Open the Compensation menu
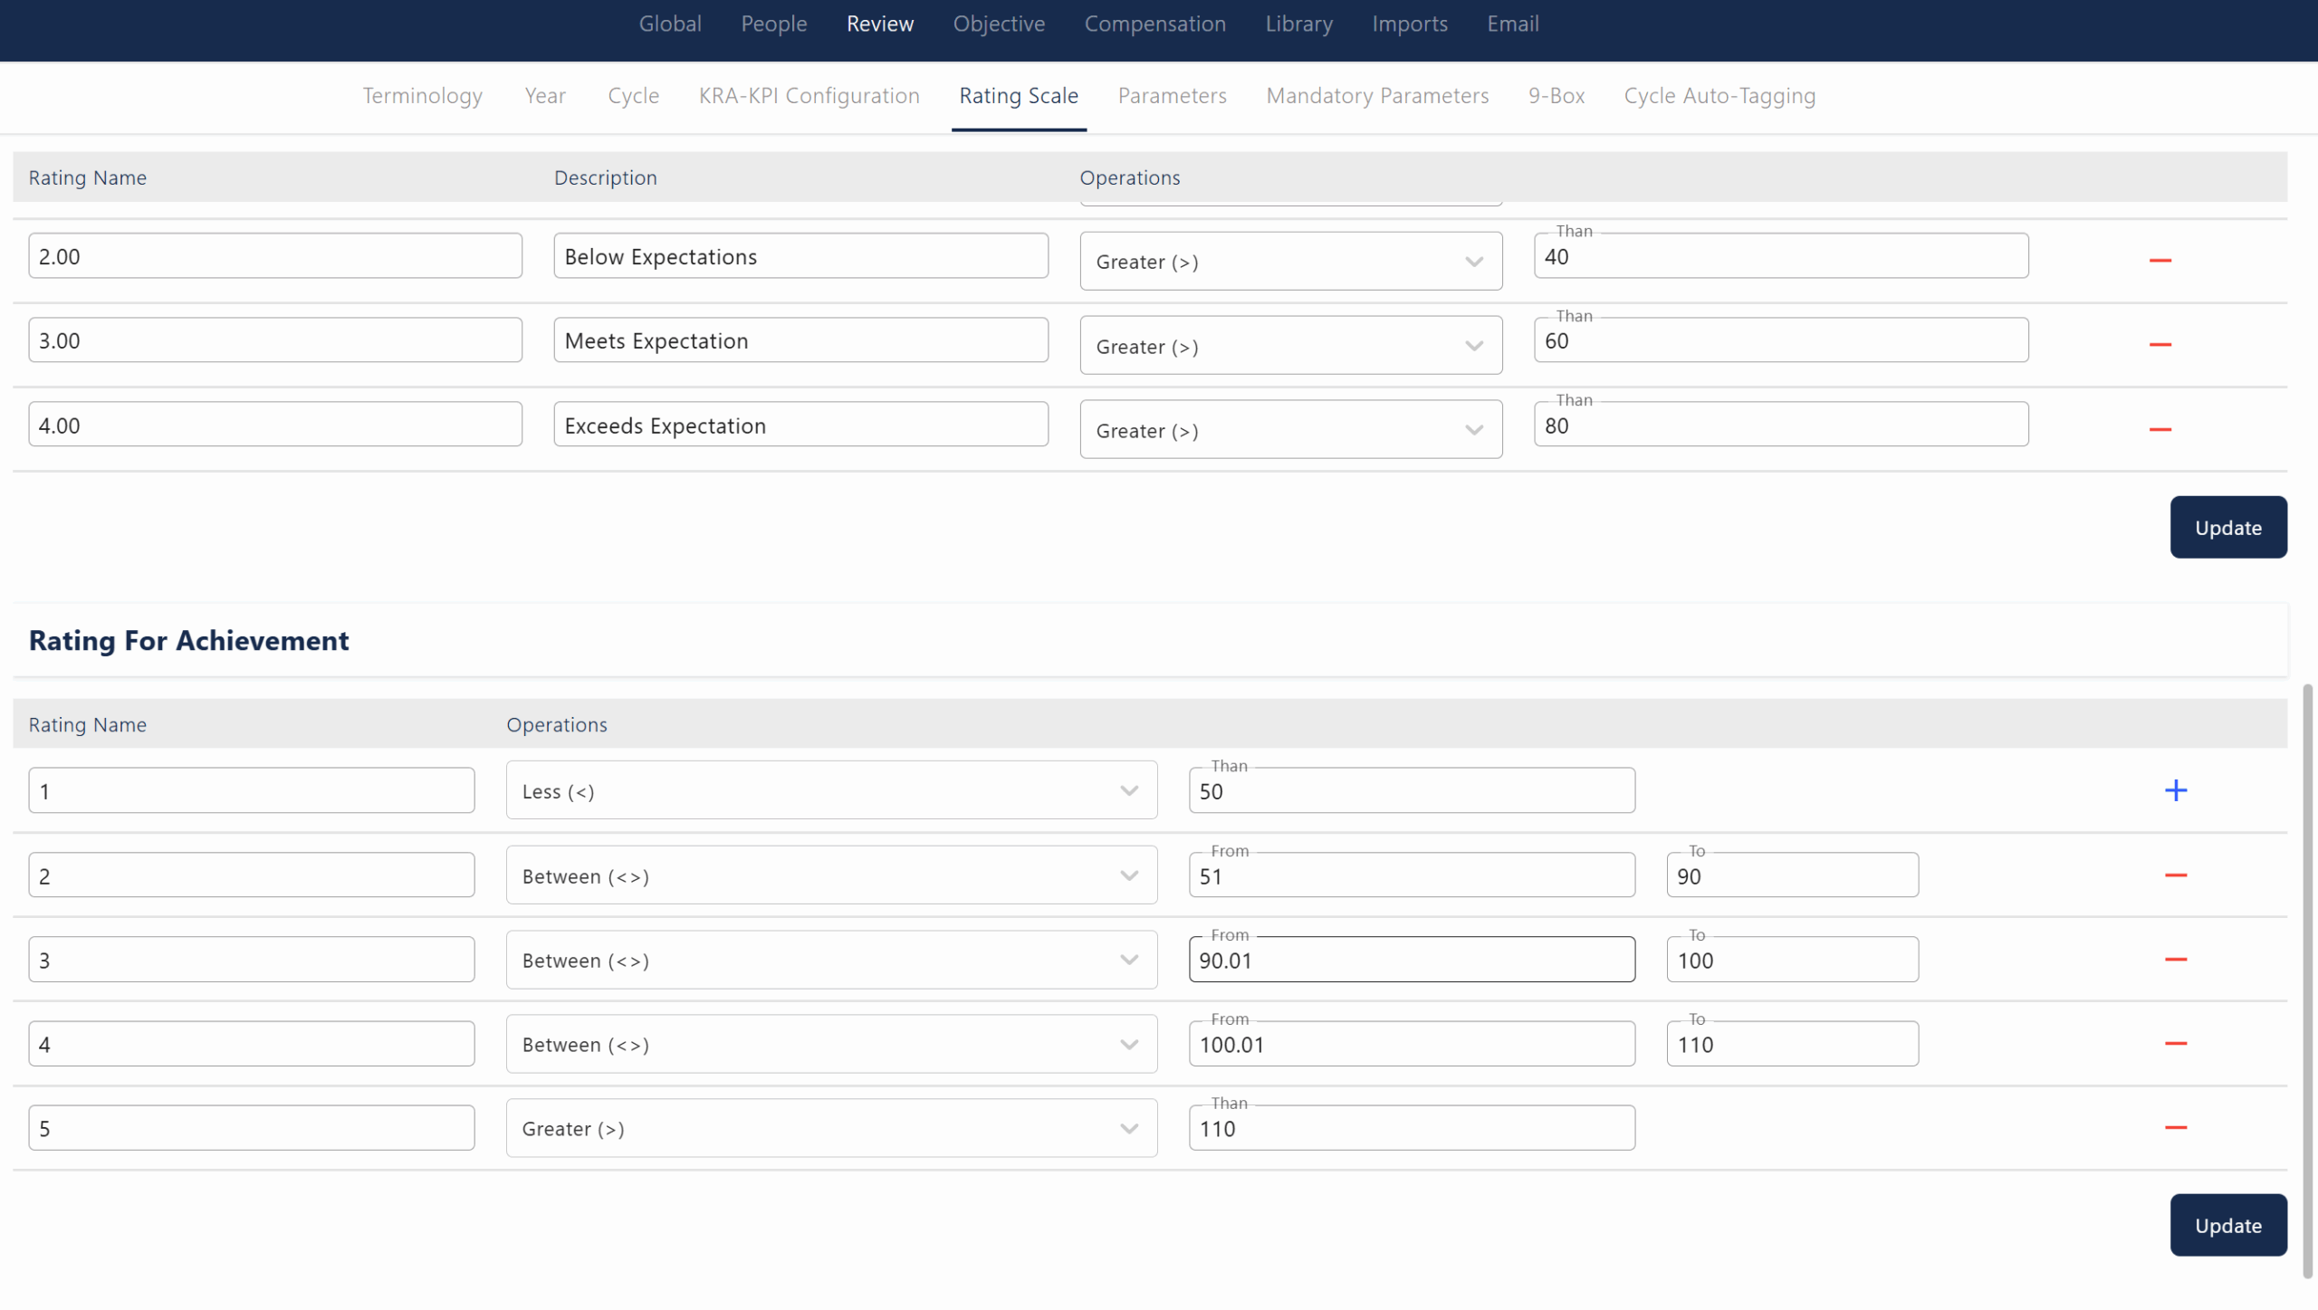 point(1155,24)
